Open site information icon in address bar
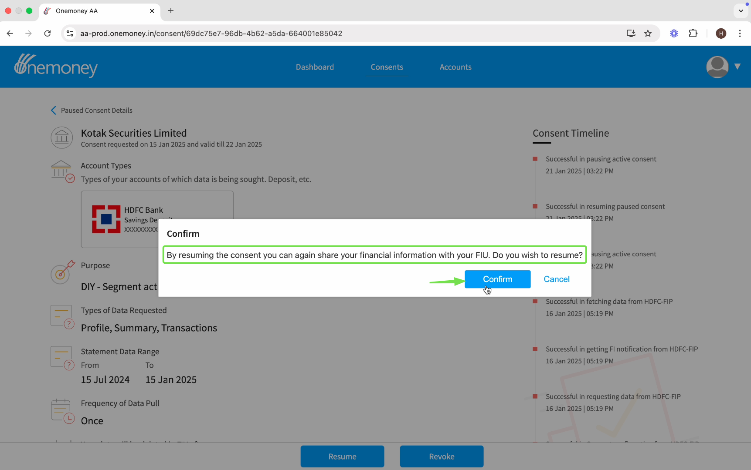Screen dimensions: 751x470 point(70,34)
